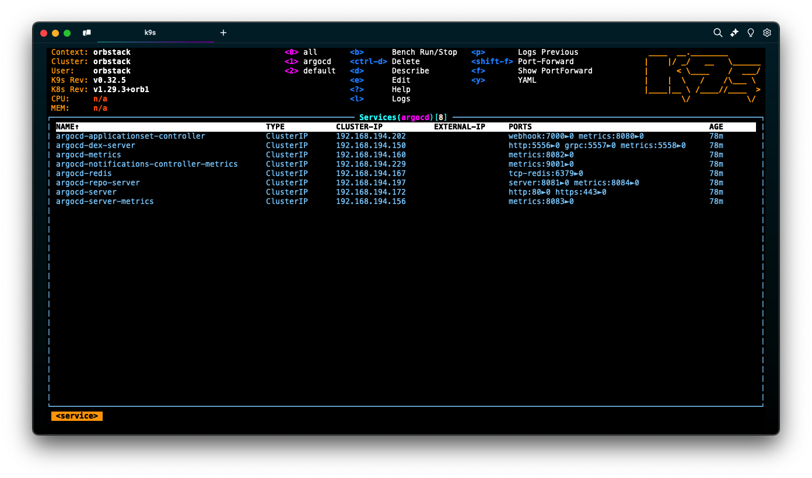Click the <service> breadcrumb at bottom
Viewport: 812px width, 478px height.
77,416
